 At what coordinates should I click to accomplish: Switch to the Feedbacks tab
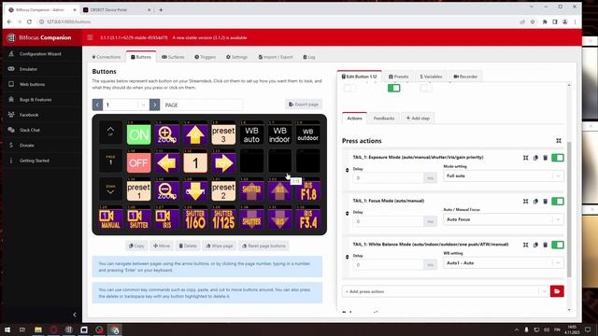[x=384, y=119]
